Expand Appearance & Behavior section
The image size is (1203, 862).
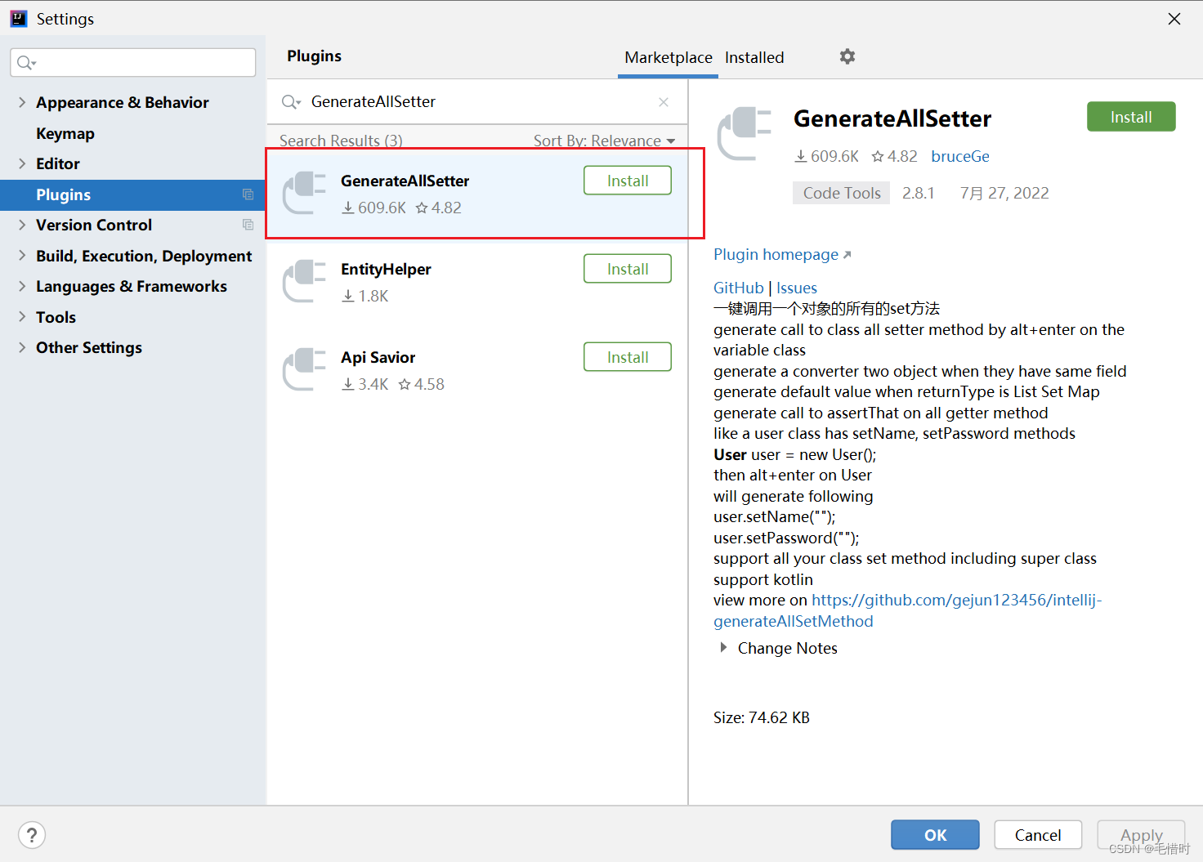22,102
